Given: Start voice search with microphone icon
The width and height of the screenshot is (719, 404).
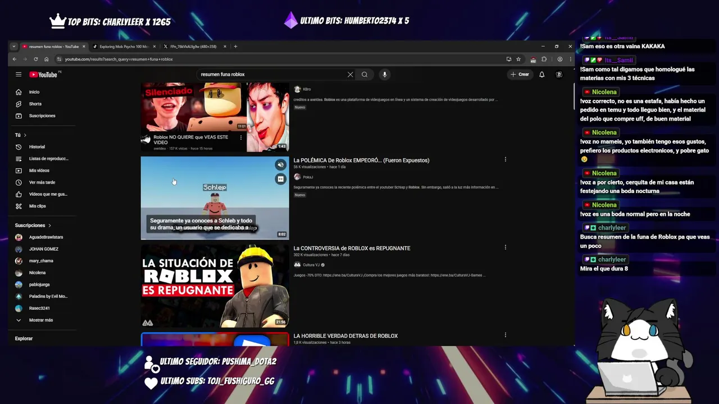Looking at the screenshot, I should pyautogui.click(x=385, y=74).
